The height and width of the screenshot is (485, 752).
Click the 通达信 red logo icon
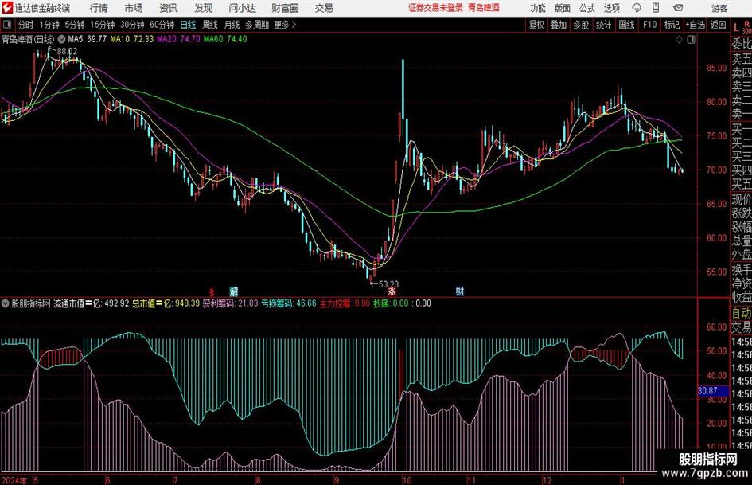click(x=6, y=8)
